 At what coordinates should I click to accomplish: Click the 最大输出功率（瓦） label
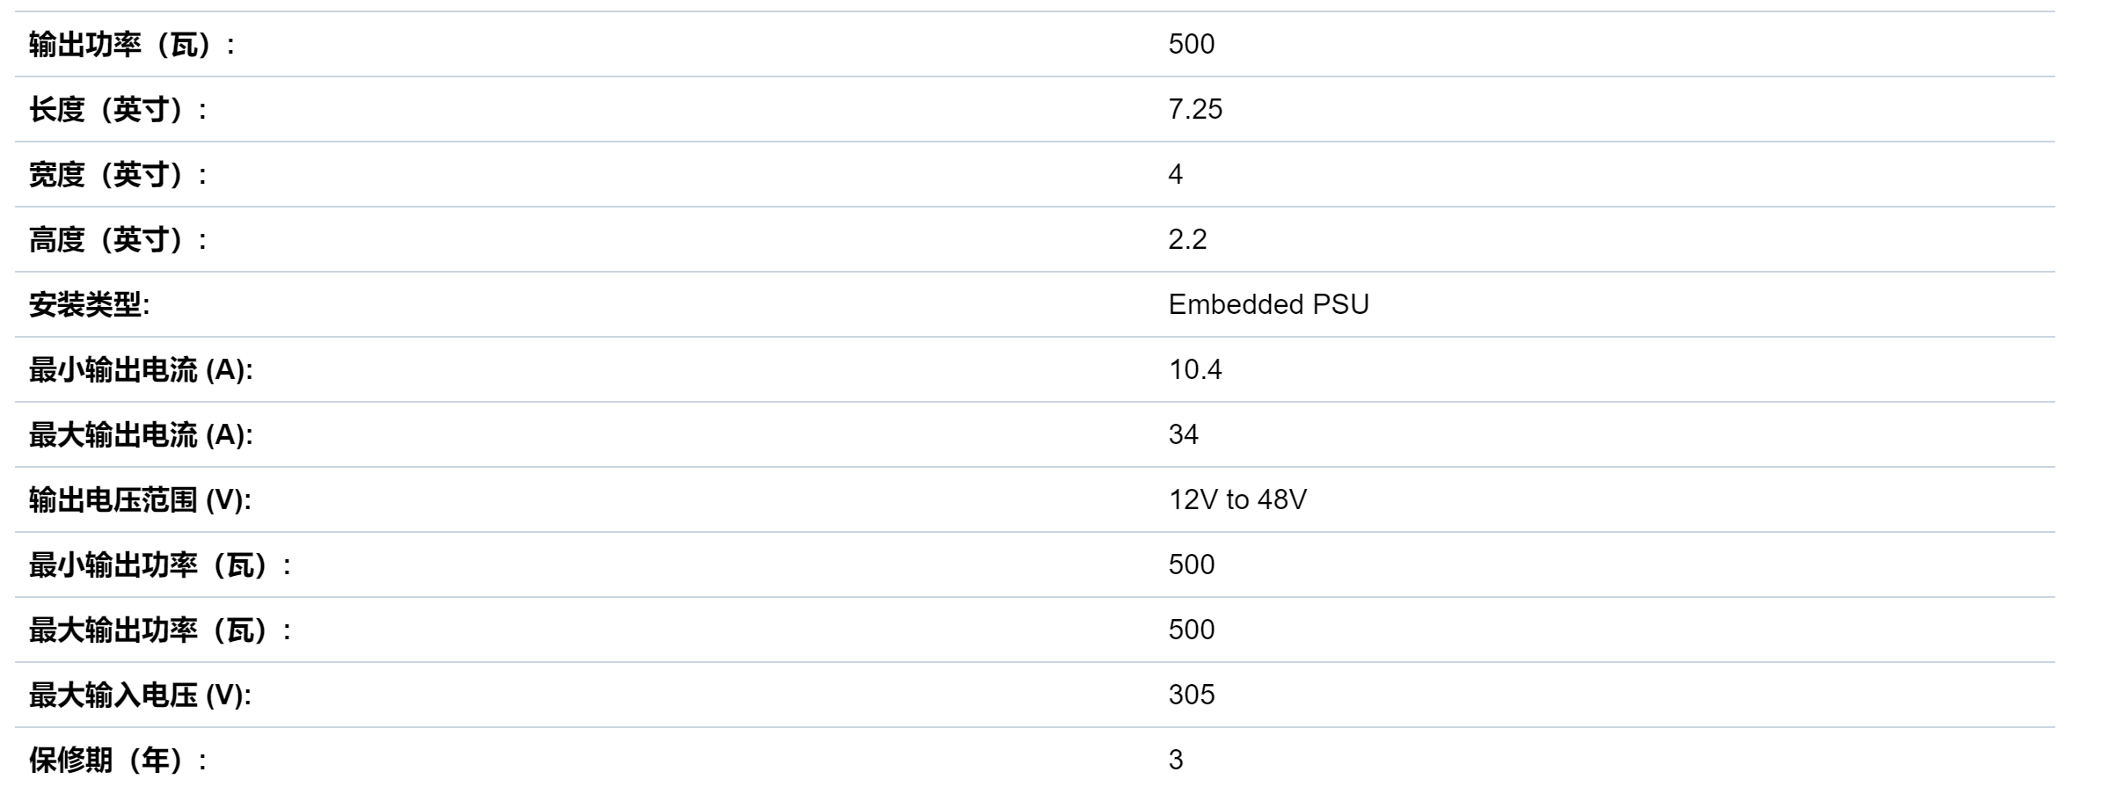coord(160,630)
